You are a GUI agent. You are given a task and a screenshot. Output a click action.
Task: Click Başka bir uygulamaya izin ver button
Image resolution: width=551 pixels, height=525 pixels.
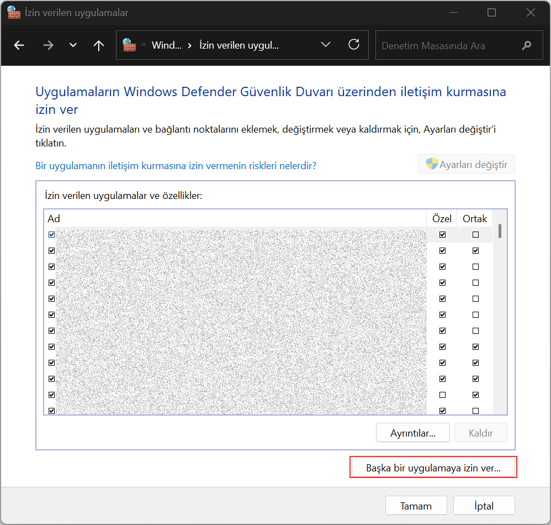433,468
